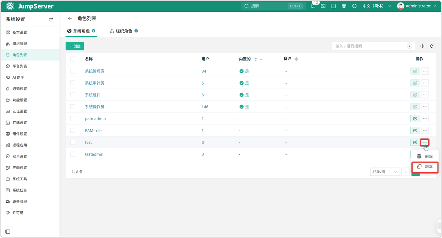
Task: Collapse the sidebar with bottom icon
Action: coord(8,232)
